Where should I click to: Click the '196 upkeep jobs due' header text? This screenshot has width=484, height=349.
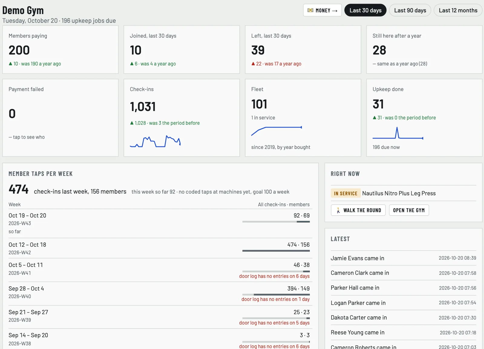point(89,21)
